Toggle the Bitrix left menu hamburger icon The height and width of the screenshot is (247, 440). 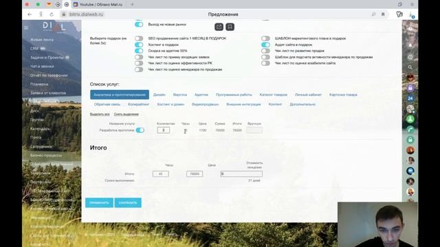click(x=26, y=27)
